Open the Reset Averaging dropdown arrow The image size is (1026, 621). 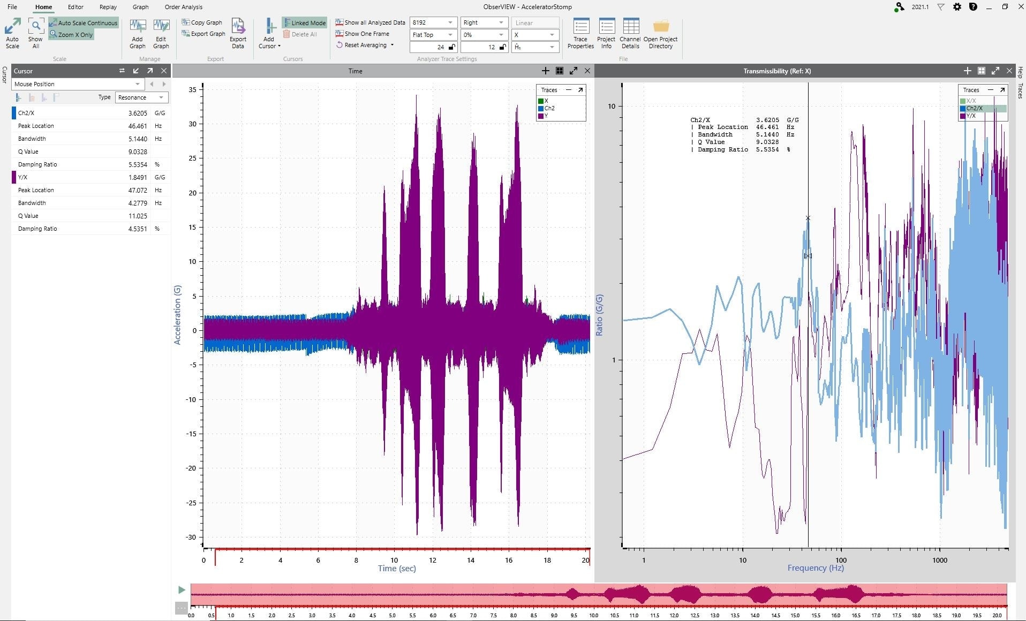coord(392,45)
